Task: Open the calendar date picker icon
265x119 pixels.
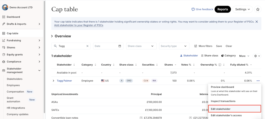Action: [x=120, y=46]
